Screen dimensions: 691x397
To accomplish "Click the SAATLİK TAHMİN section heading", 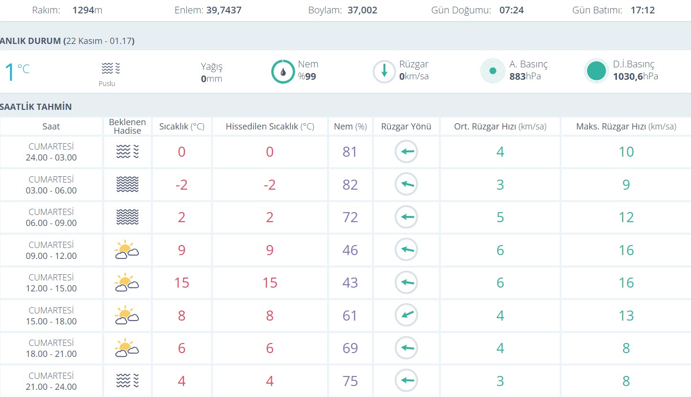I will (36, 107).
